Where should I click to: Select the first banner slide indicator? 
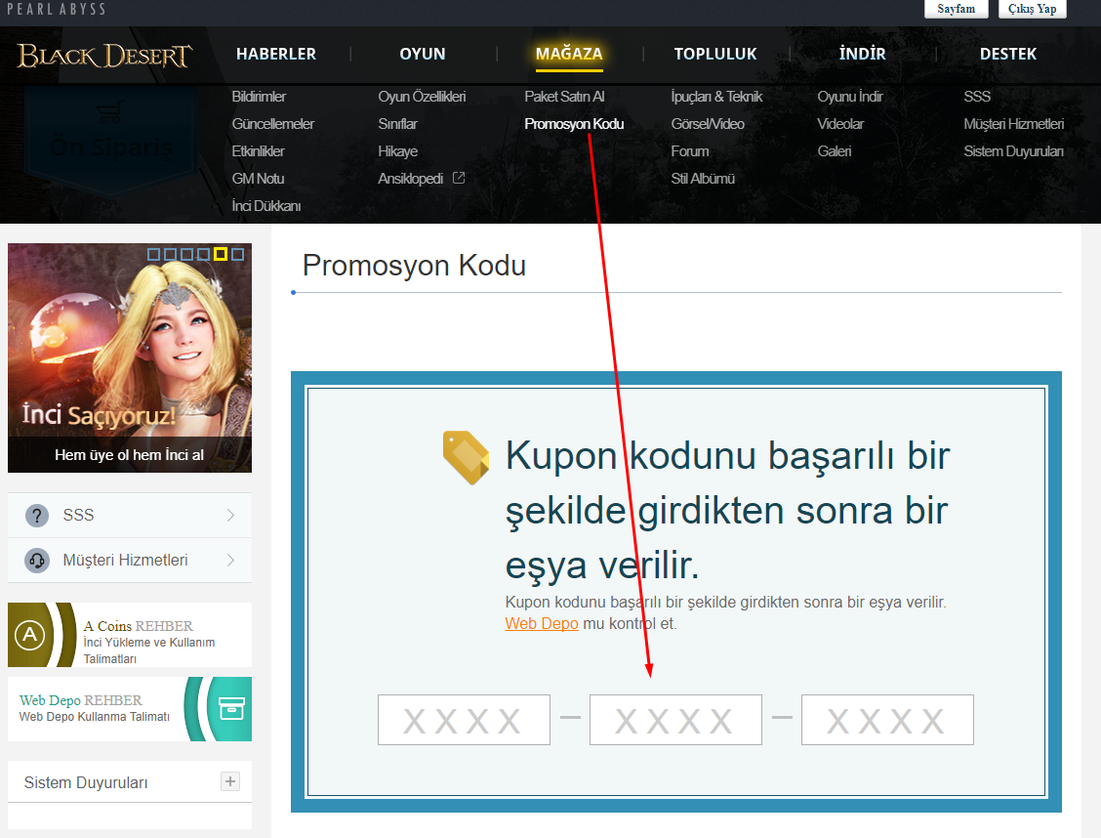pyautogui.click(x=154, y=254)
